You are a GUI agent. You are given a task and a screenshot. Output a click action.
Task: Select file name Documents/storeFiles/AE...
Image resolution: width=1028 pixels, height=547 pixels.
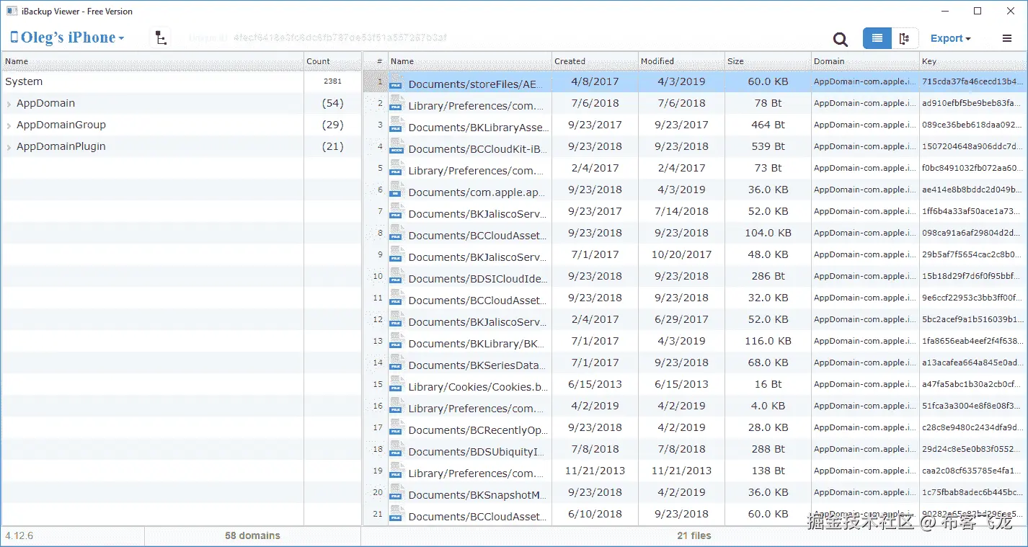point(476,84)
